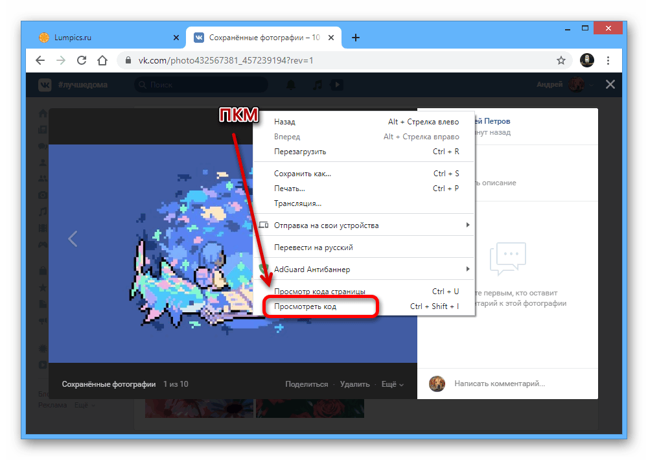Select Просмотр кода страницы
Screen dimensions: 648x460
coord(364,292)
